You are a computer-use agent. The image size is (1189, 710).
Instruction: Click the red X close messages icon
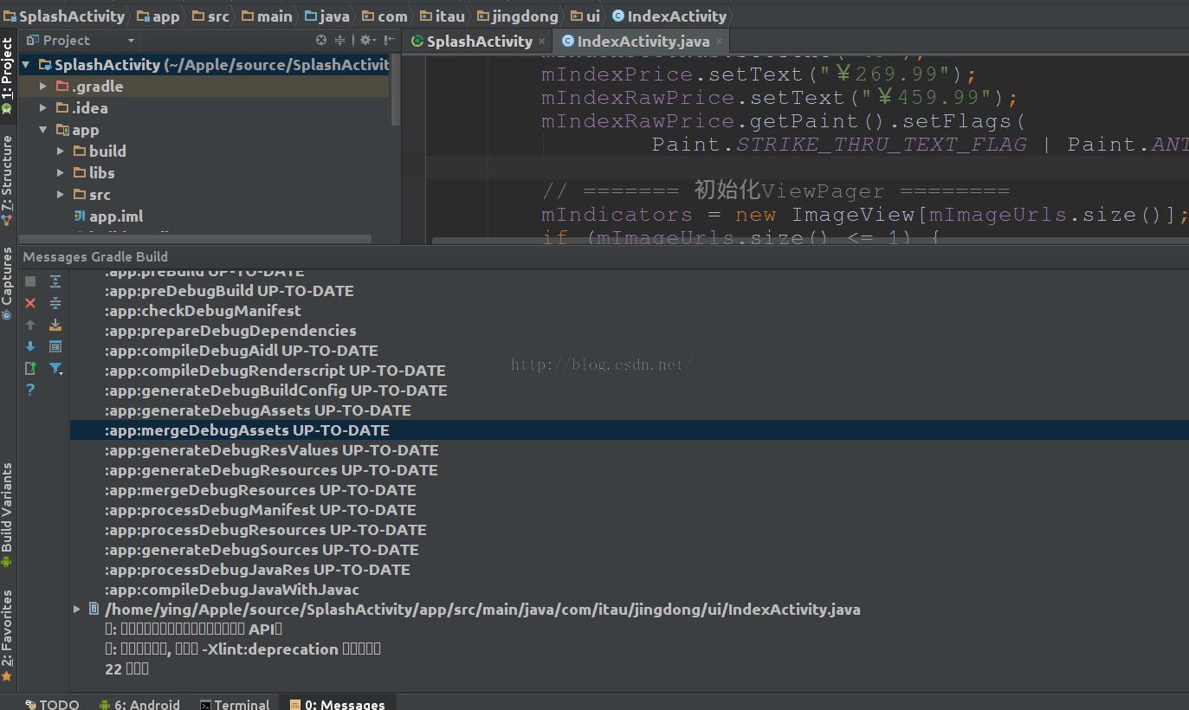tap(30, 303)
